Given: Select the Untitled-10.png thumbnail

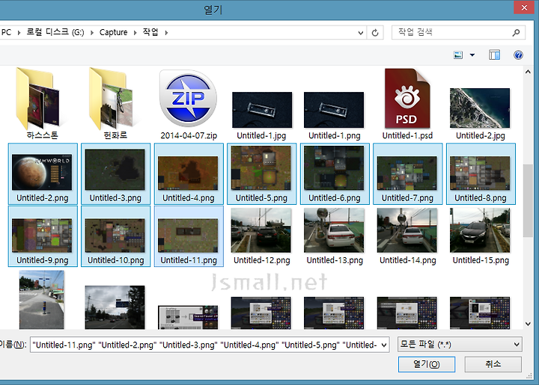Looking at the screenshot, I should [x=115, y=235].
